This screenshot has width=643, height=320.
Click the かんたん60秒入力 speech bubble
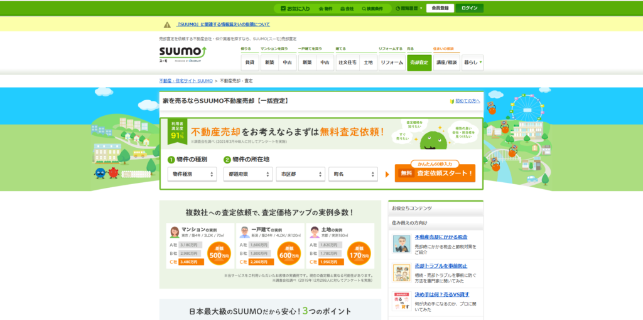coord(435,163)
